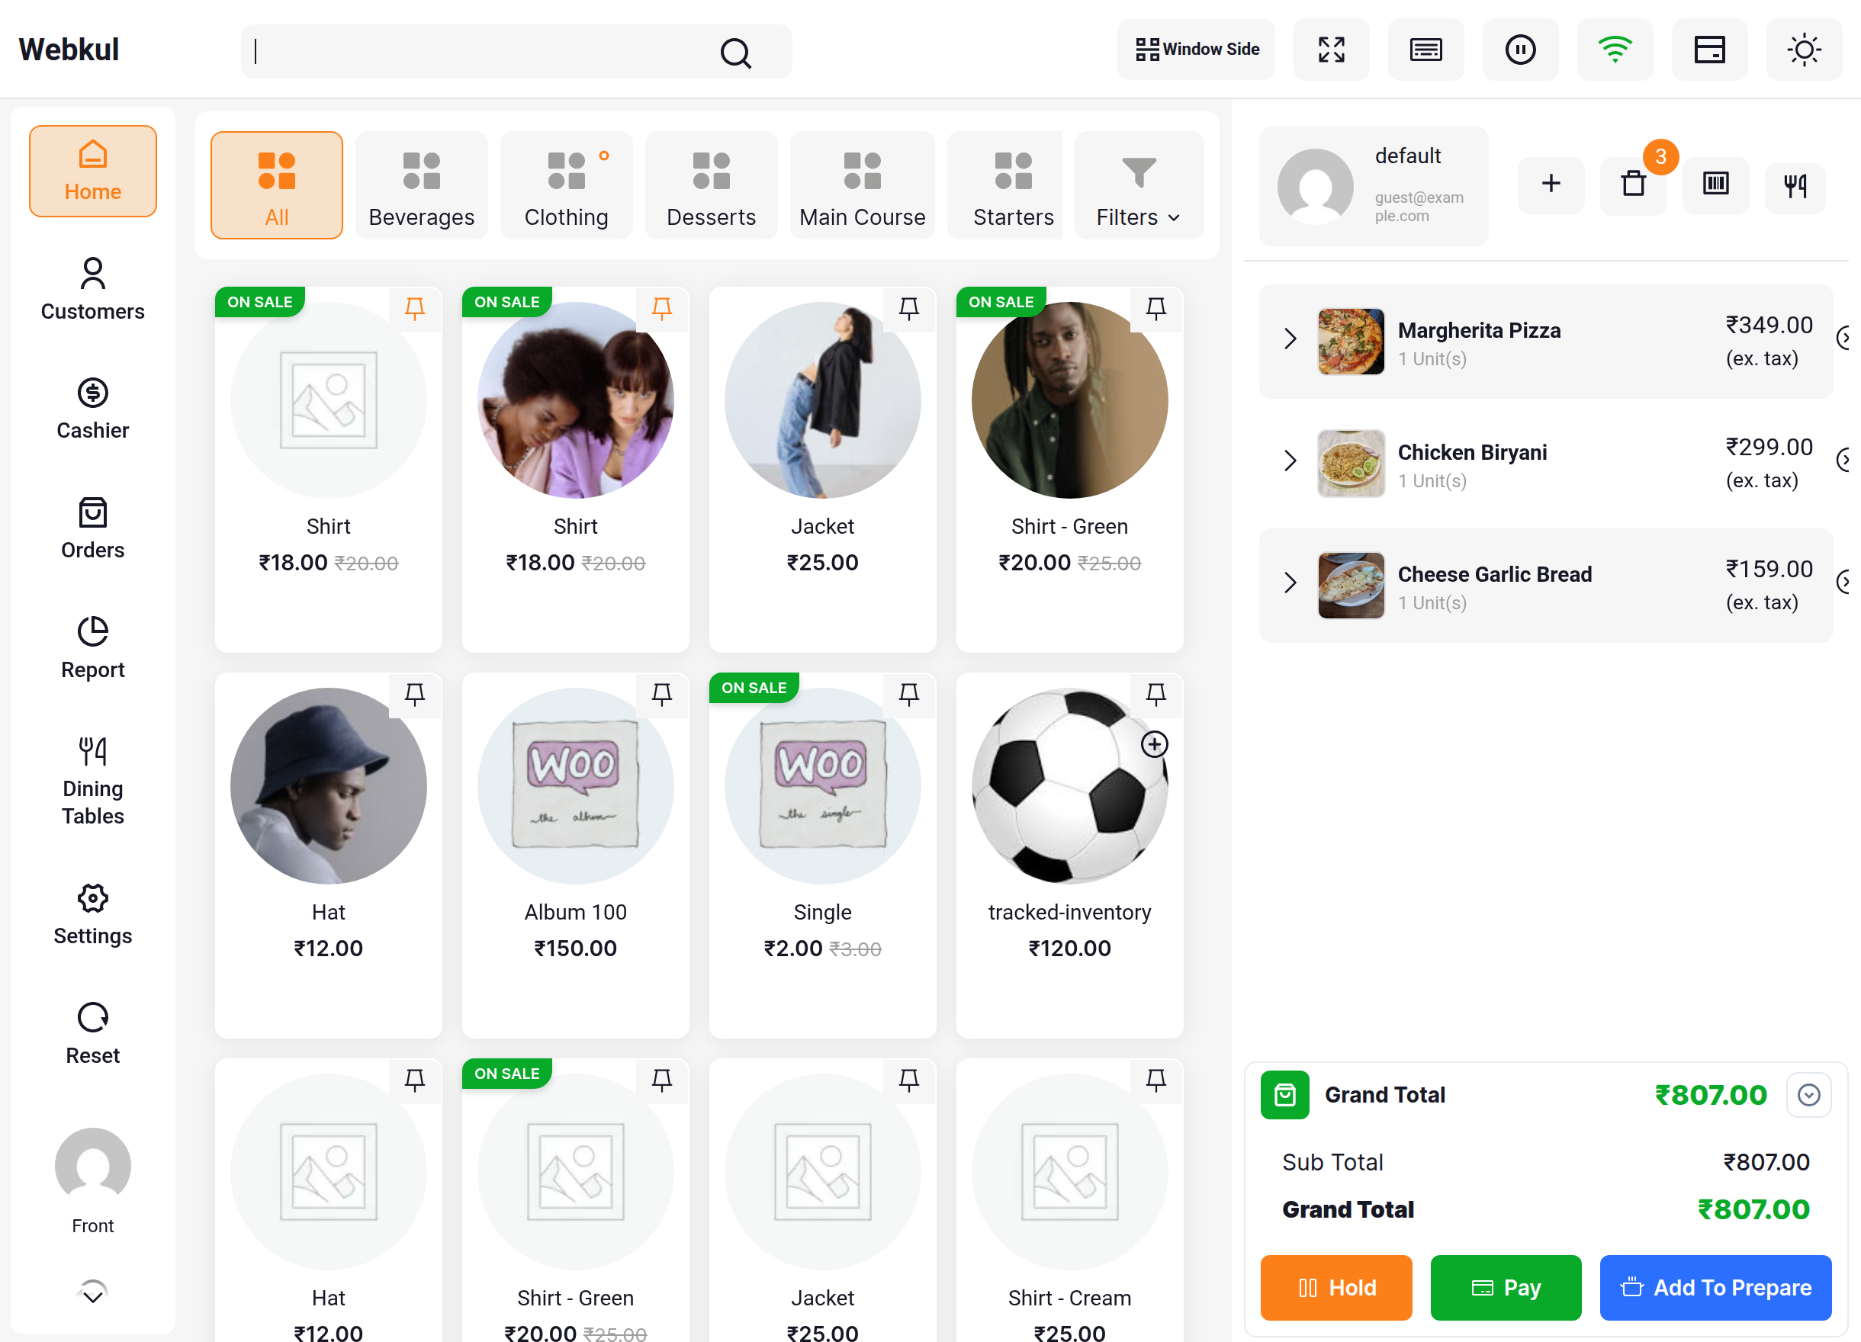1861x1342 pixels.
Task: Open Cashier in the sidebar
Action: coord(93,409)
